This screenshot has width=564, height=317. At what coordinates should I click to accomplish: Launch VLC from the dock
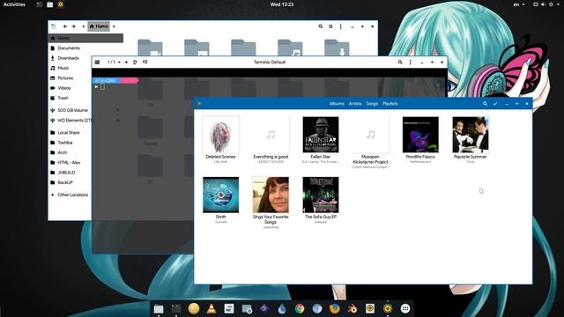(x=211, y=308)
